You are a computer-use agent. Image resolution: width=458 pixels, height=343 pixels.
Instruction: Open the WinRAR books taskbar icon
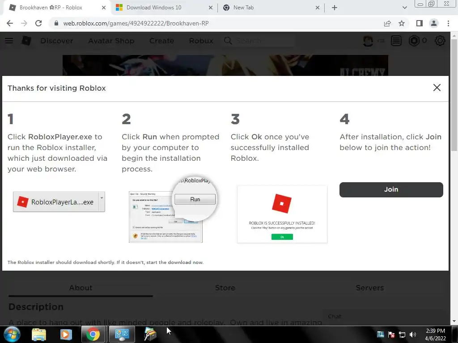(x=150, y=334)
